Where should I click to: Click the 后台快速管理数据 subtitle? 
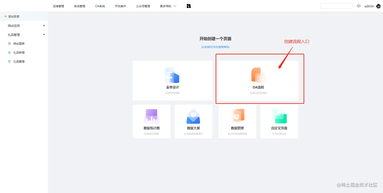pyautogui.click(x=237, y=134)
